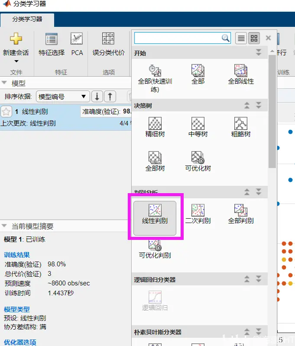The image size is (295, 346).
Task: Click the '模型 1: 已训练' status text
Action: 25,239
